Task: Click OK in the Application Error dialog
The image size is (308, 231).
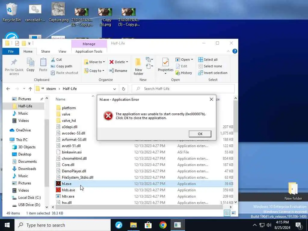Action: (x=200, y=134)
